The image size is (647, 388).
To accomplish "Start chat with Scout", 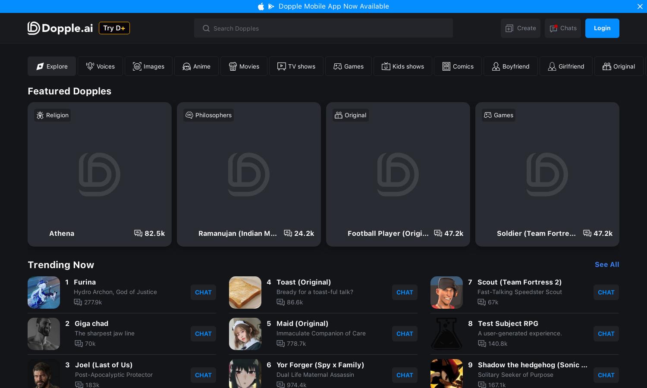I will click(606, 292).
